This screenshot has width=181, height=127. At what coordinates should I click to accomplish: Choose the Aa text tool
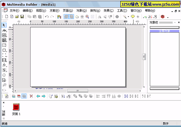point(4,30)
